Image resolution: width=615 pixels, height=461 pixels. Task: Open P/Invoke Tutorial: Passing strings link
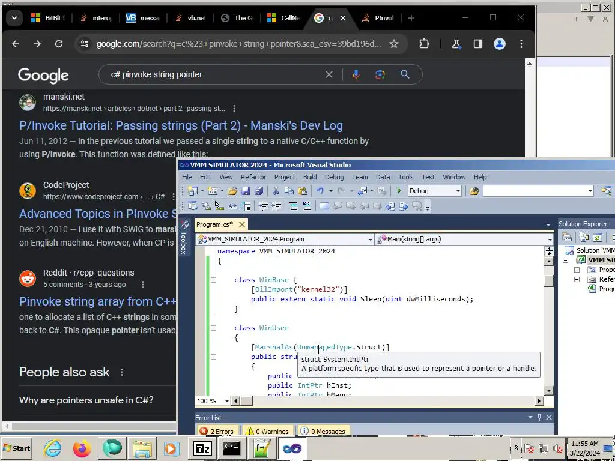tap(181, 125)
